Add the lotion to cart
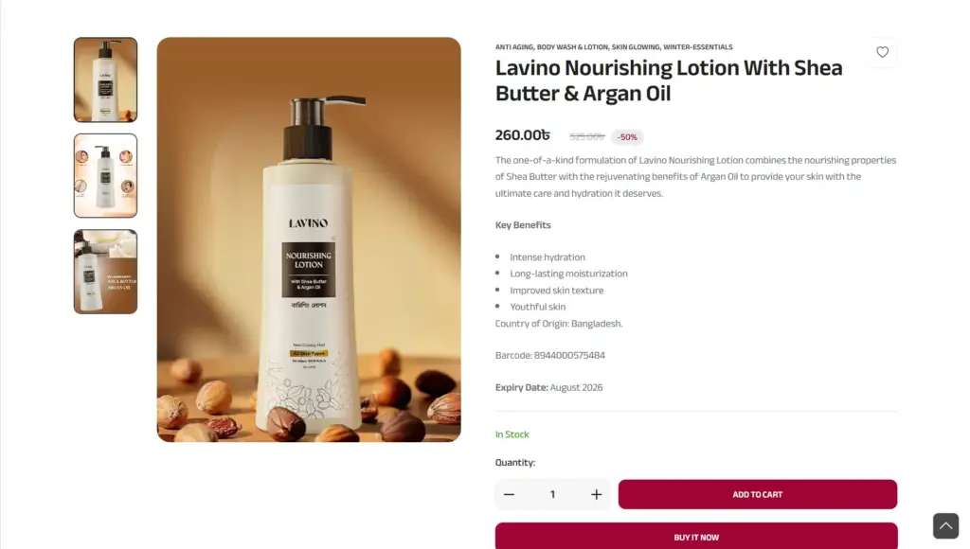This screenshot has height=549, width=970. click(757, 495)
